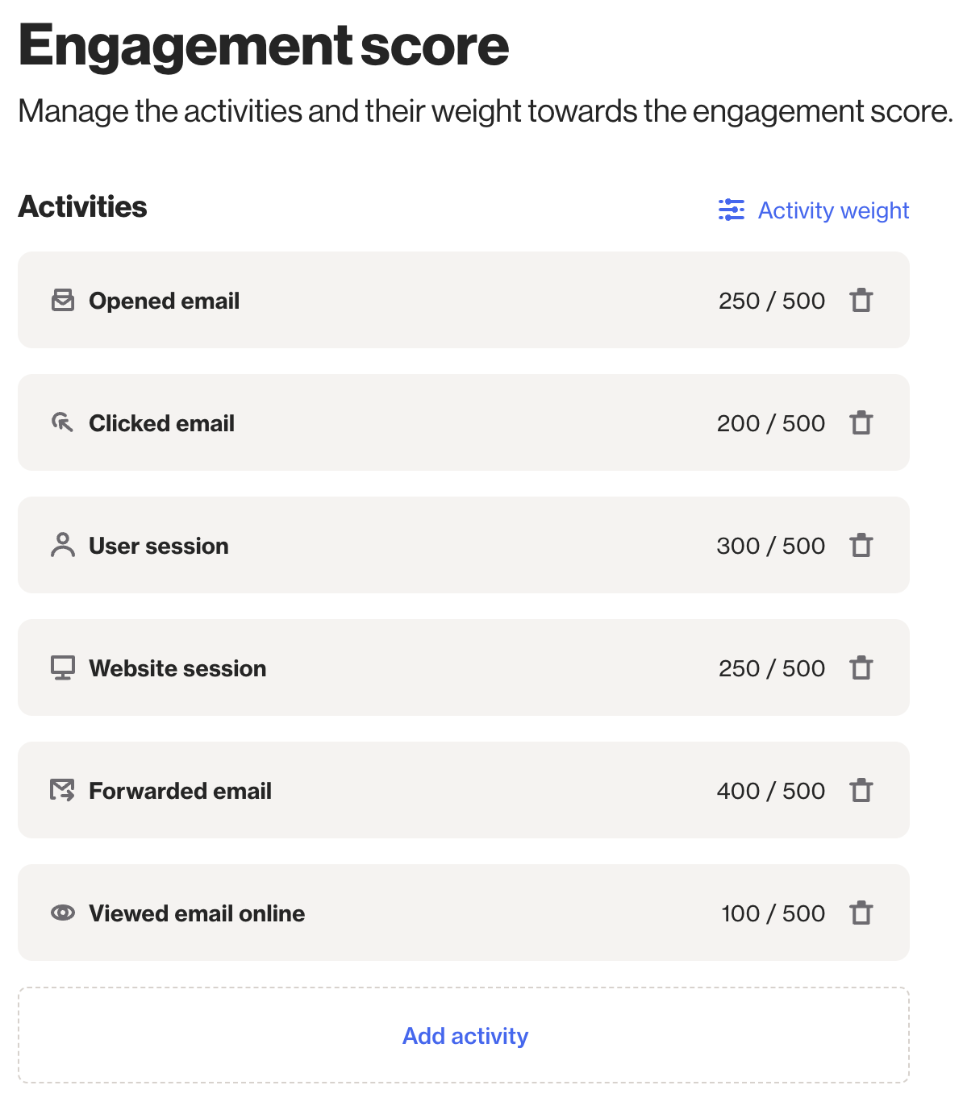Delete the Clicked email activity

861,422
